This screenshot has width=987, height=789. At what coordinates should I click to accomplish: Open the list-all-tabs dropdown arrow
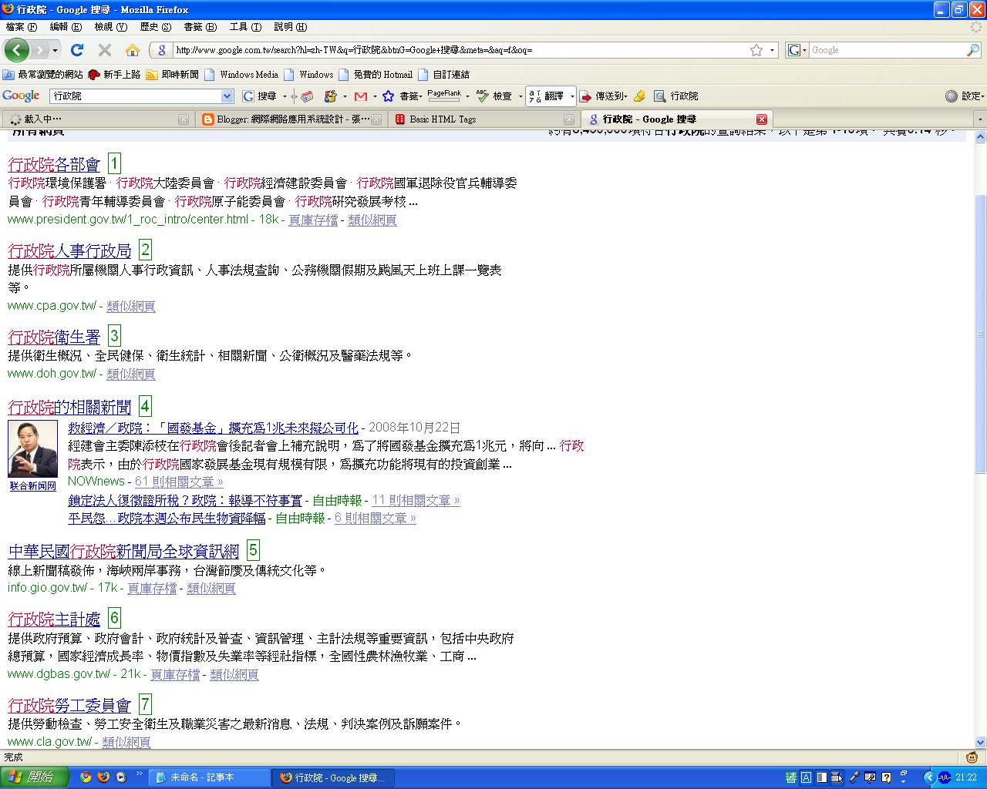pos(980,119)
